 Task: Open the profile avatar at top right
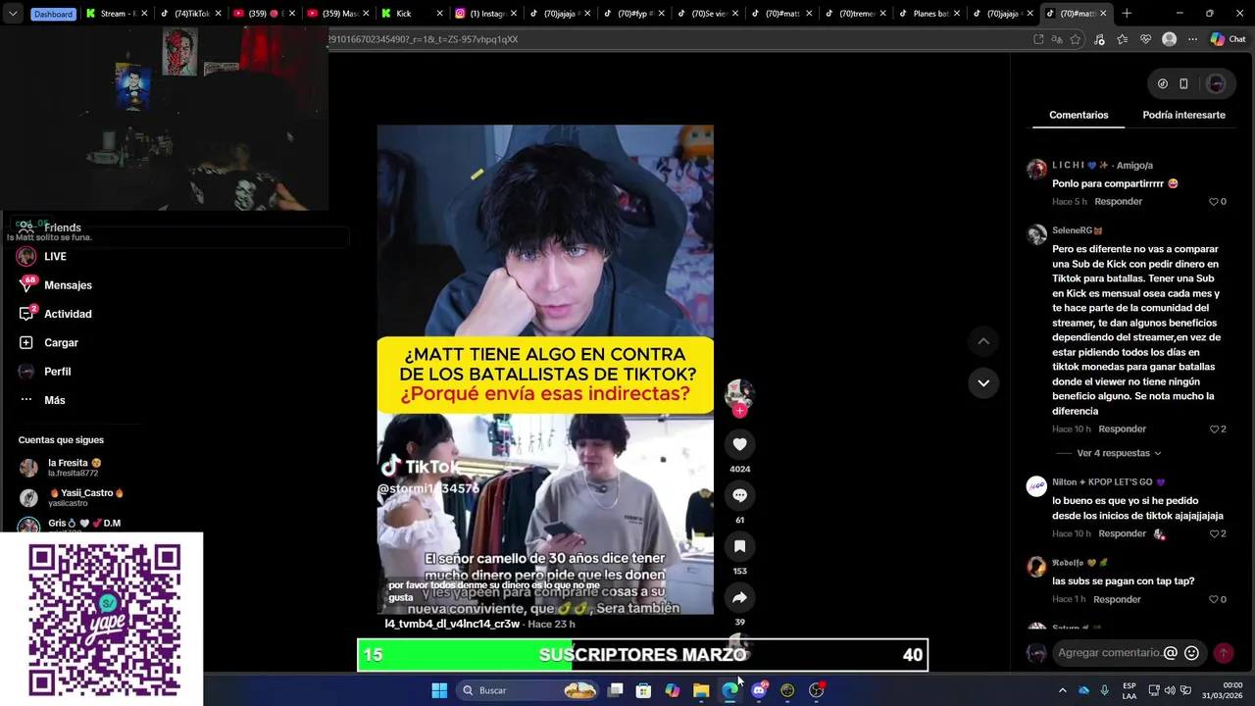click(x=1216, y=84)
